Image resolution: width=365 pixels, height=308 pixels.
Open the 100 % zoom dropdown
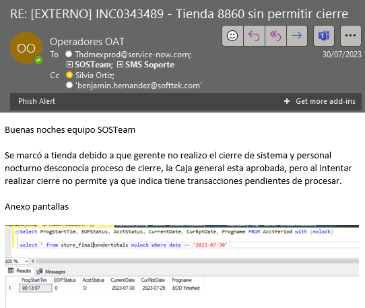26,261
